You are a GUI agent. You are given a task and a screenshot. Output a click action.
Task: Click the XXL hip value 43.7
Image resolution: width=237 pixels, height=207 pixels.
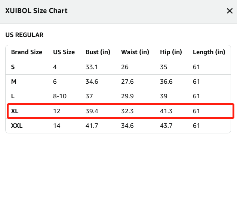coord(166,126)
